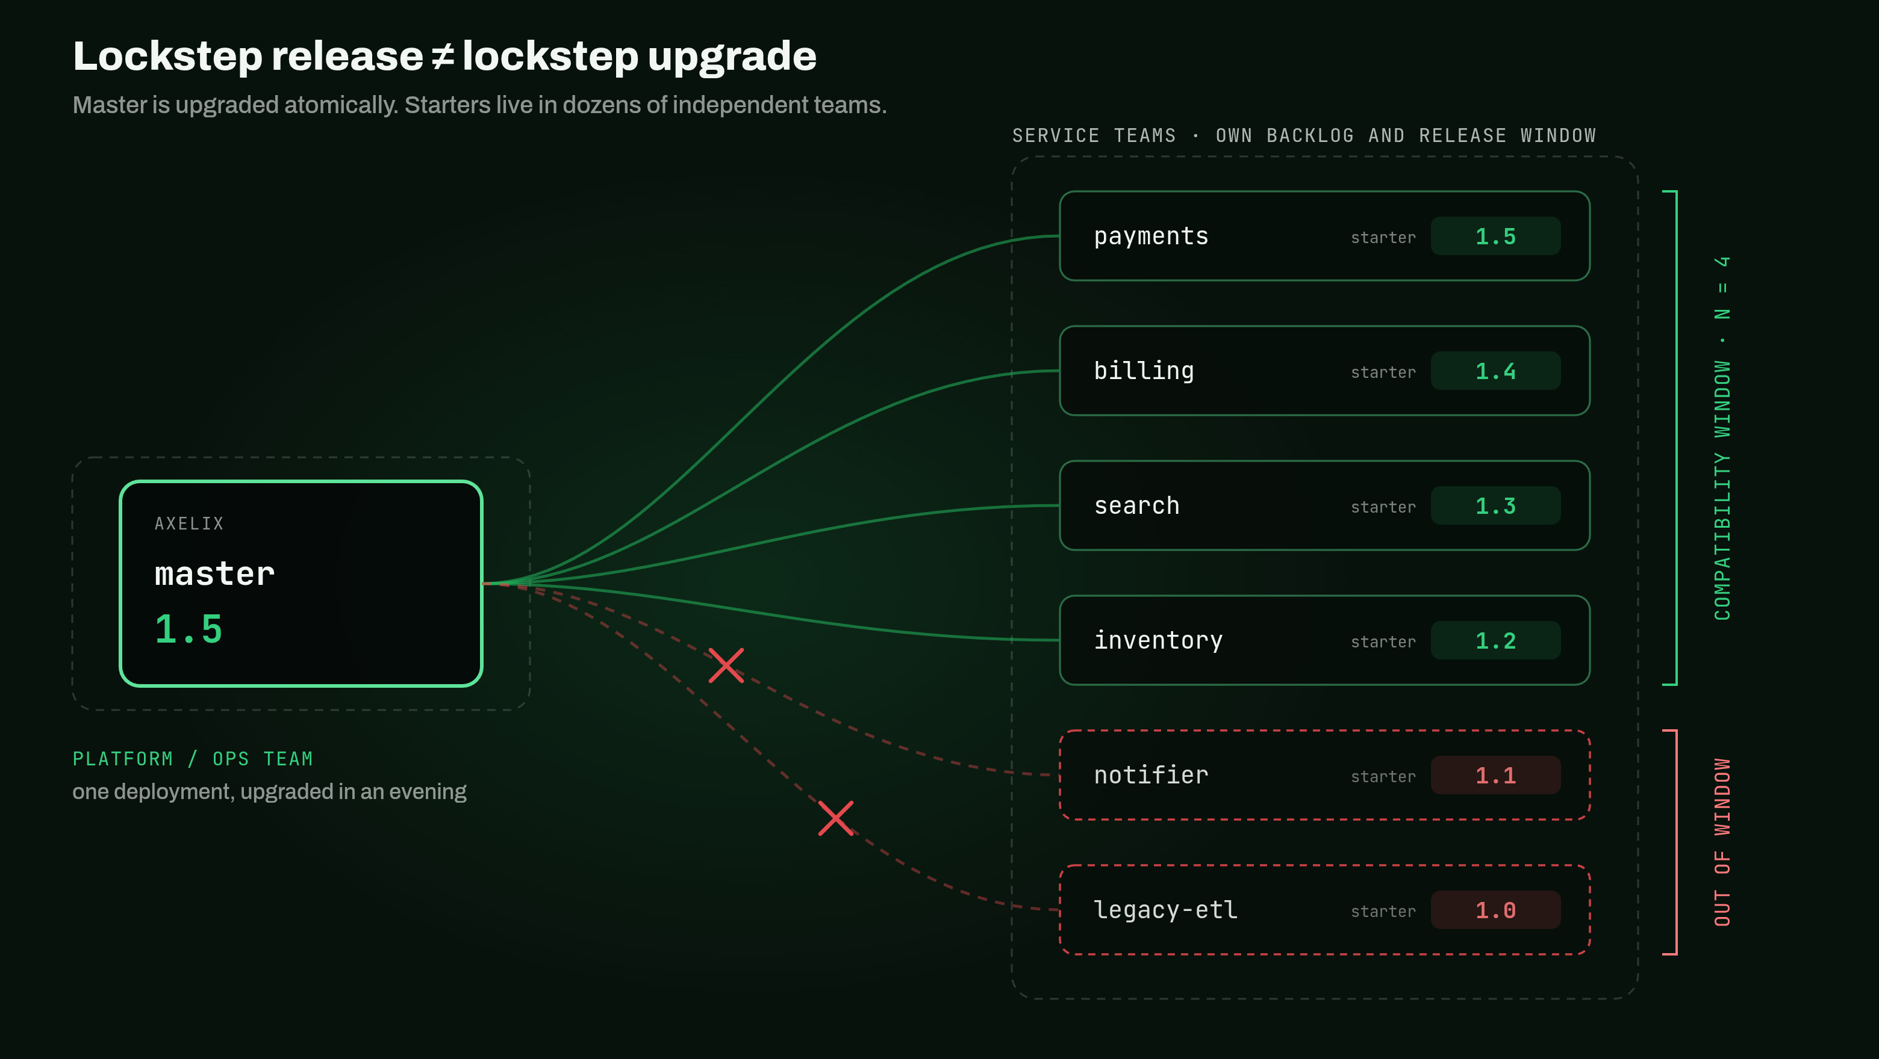This screenshot has width=1879, height=1059.
Task: Click 'one deployment, upgraded in an evening' caption
Action: [x=269, y=791]
